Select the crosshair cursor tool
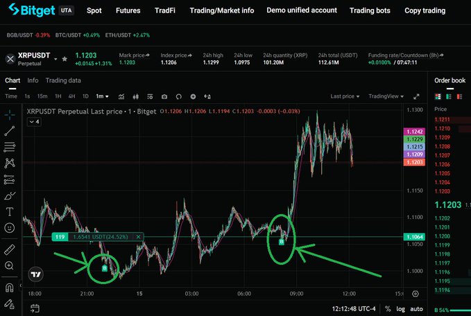Screen dimensions: 471x316 10,114
